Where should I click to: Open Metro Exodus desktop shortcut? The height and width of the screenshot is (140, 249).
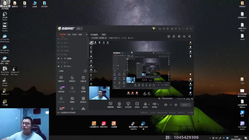click(5, 27)
